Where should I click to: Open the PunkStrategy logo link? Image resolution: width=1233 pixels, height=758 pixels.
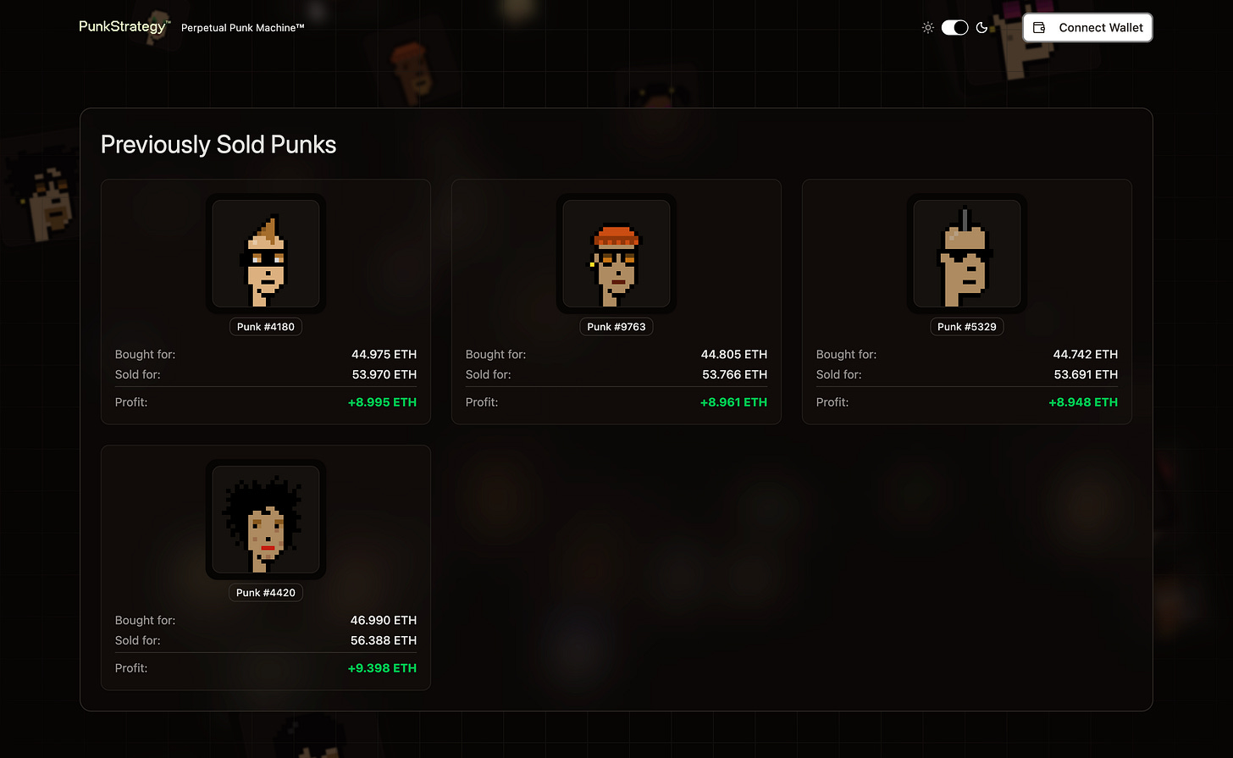click(x=124, y=26)
